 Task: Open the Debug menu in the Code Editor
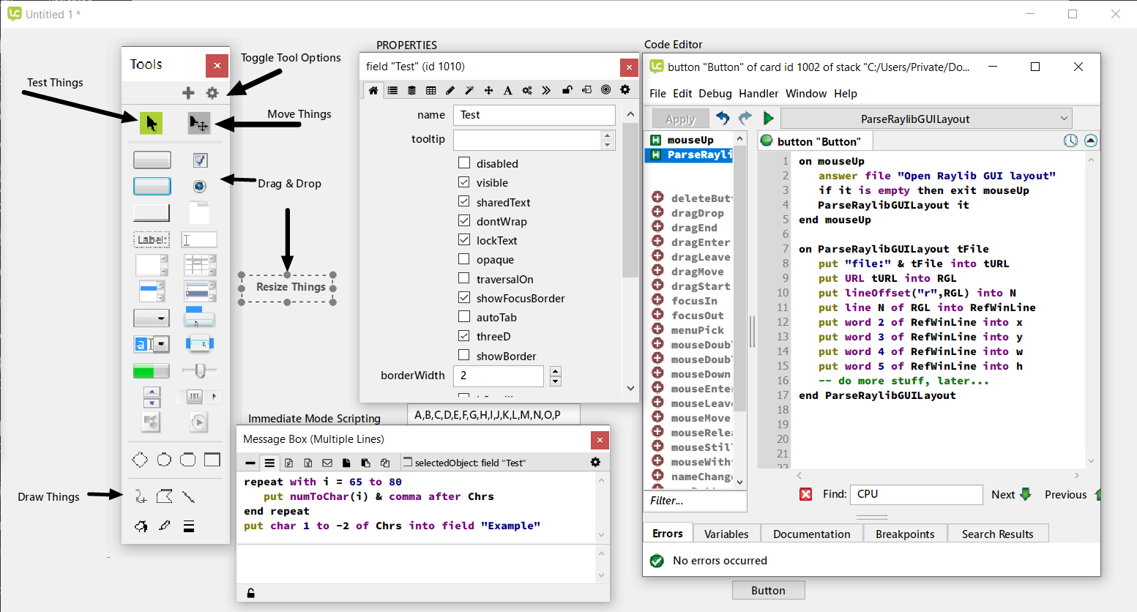click(x=715, y=93)
